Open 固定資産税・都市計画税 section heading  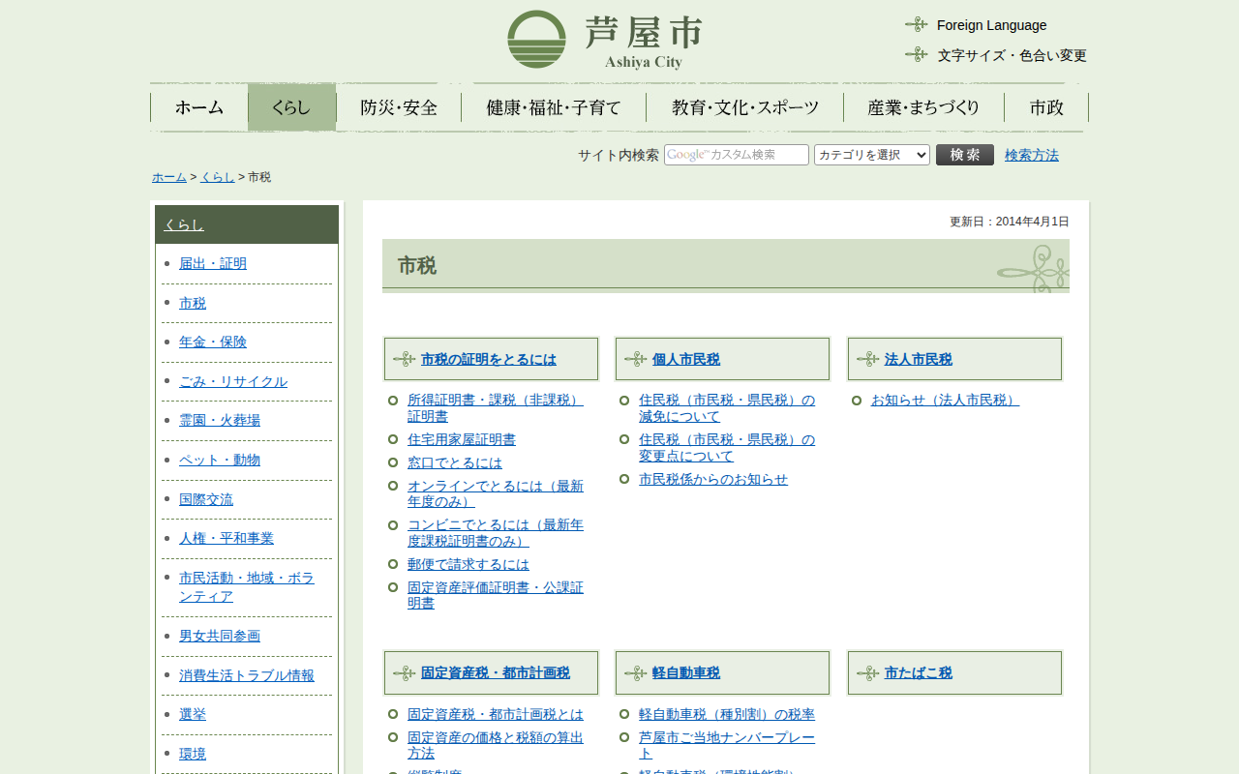point(495,672)
